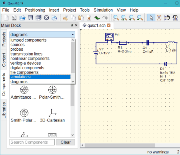Open the File menu
180x155 pixels.
(x=6, y=10)
